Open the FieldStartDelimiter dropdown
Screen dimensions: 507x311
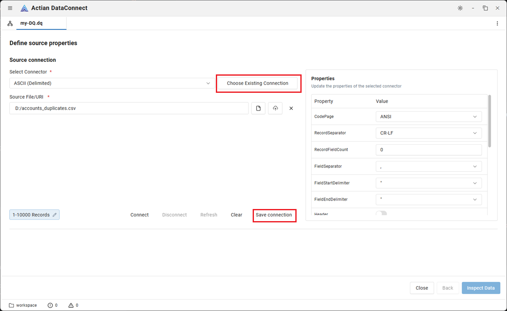429,183
